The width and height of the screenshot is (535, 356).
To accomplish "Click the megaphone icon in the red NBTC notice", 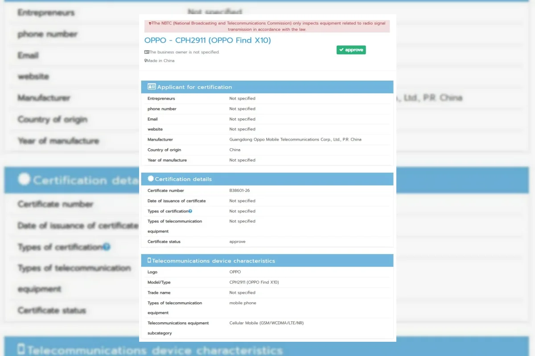I will click(151, 23).
